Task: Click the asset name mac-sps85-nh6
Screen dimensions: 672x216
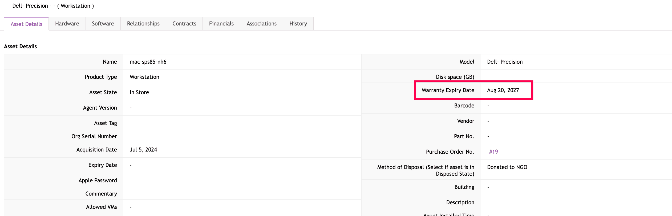Action: [x=148, y=62]
